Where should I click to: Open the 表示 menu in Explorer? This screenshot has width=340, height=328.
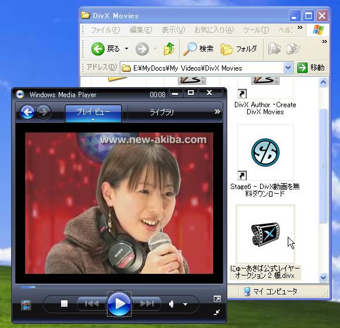pos(173,30)
